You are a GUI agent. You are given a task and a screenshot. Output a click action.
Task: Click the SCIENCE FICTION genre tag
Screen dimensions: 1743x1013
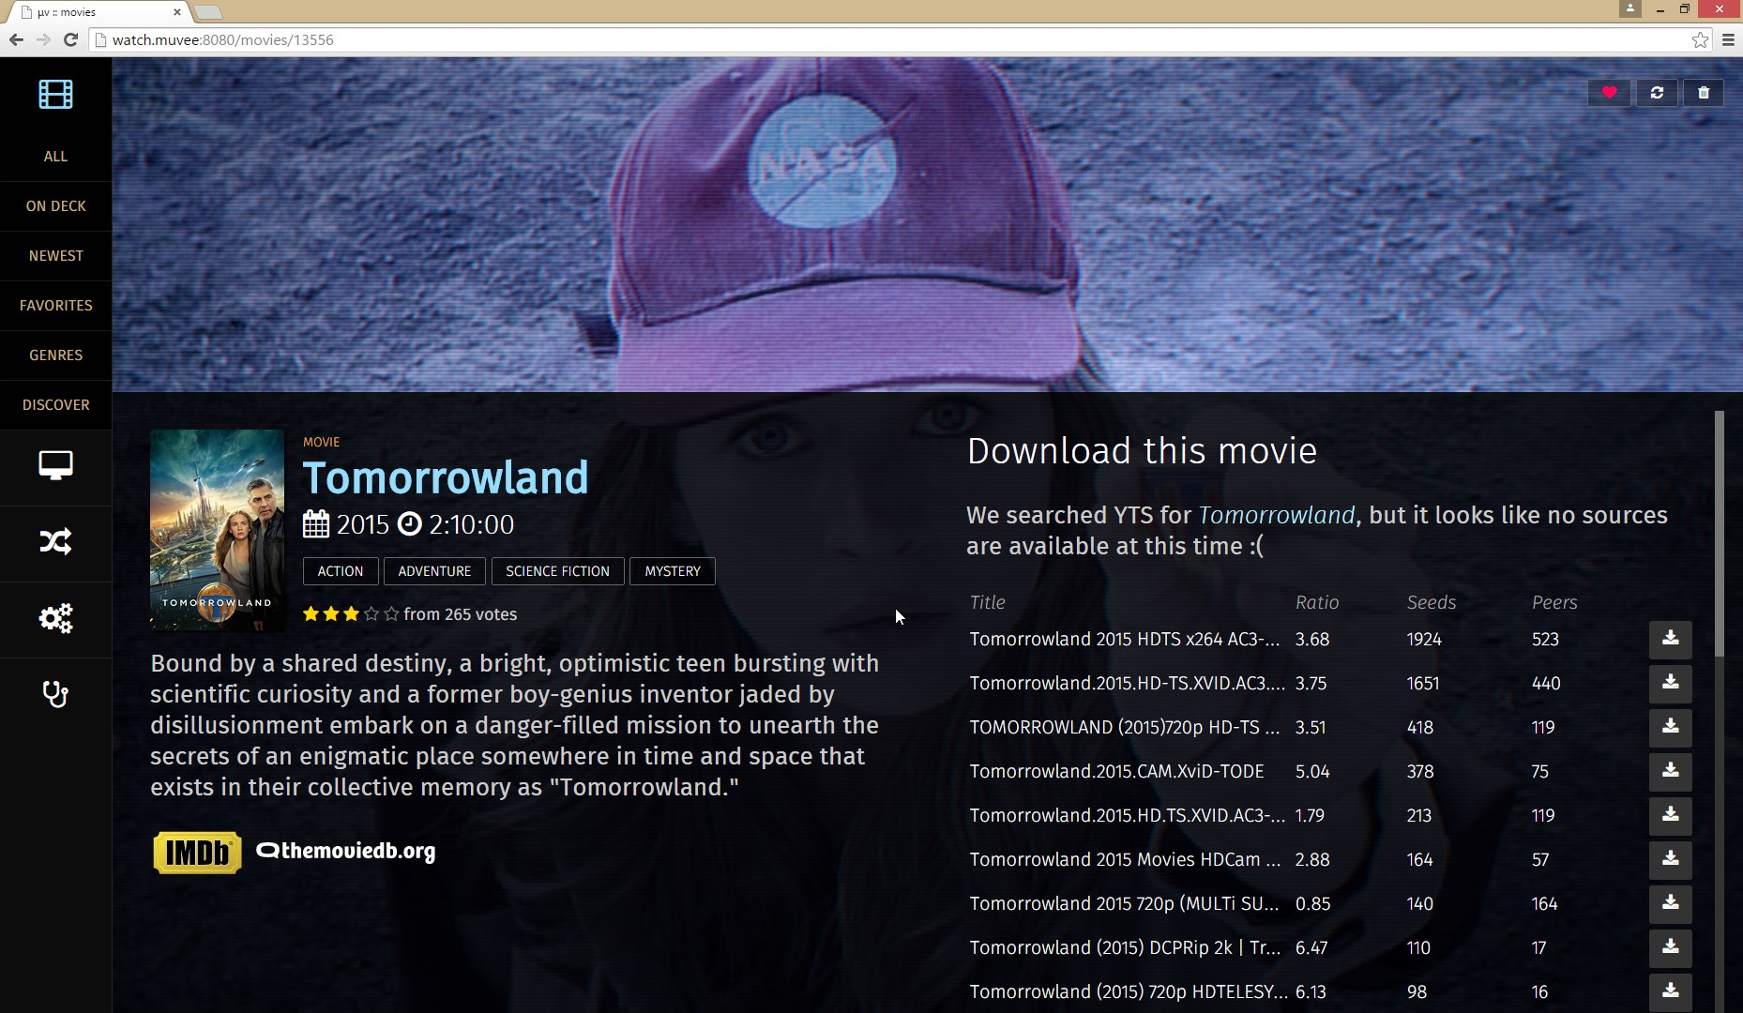coord(557,571)
